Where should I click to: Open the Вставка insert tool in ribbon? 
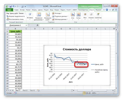[x=30, y=16]
